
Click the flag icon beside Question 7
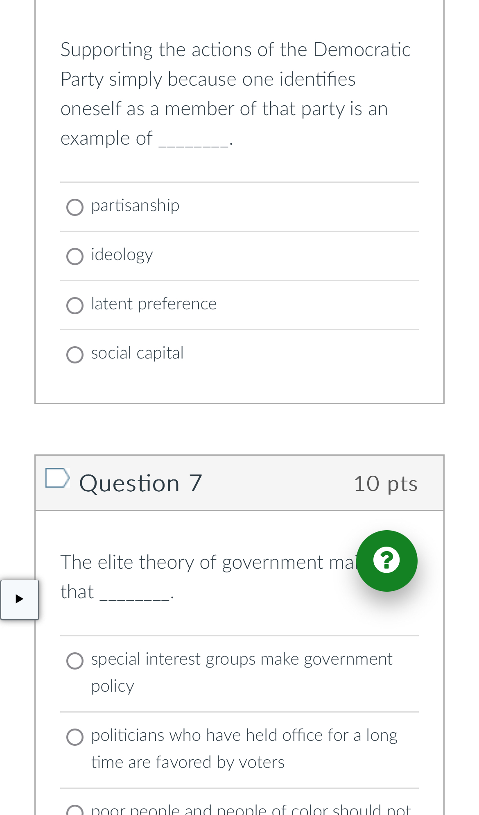(58, 479)
